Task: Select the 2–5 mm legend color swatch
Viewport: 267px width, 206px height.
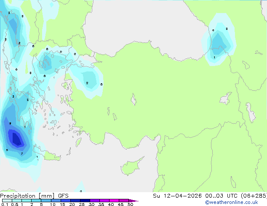Action: coord(36,201)
